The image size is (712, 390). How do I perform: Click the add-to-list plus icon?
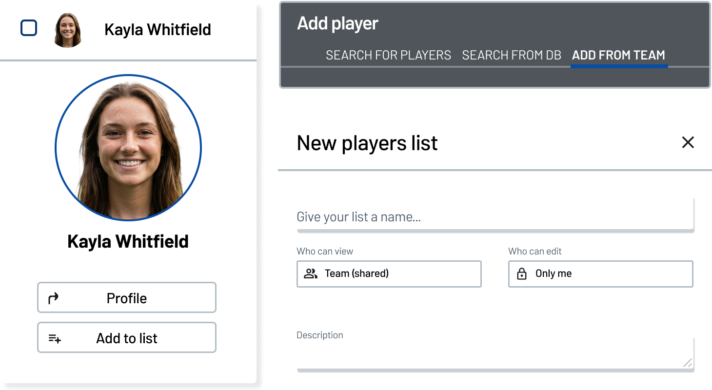55,338
